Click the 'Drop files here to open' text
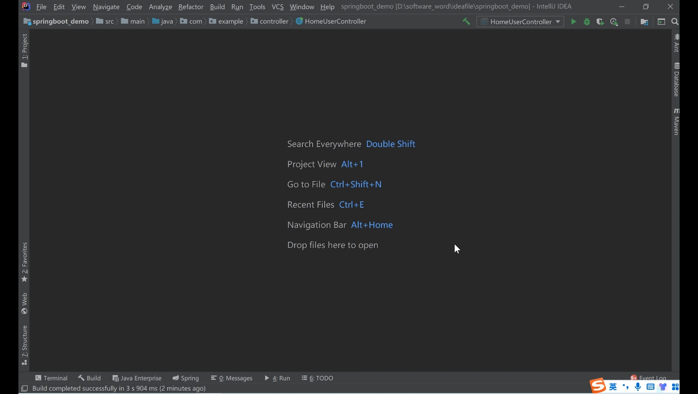 tap(333, 245)
